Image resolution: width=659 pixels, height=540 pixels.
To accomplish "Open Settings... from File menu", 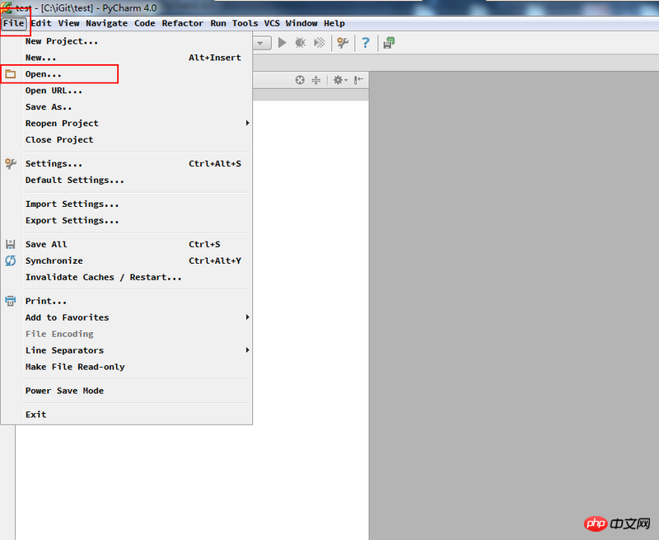I will tap(126, 163).
